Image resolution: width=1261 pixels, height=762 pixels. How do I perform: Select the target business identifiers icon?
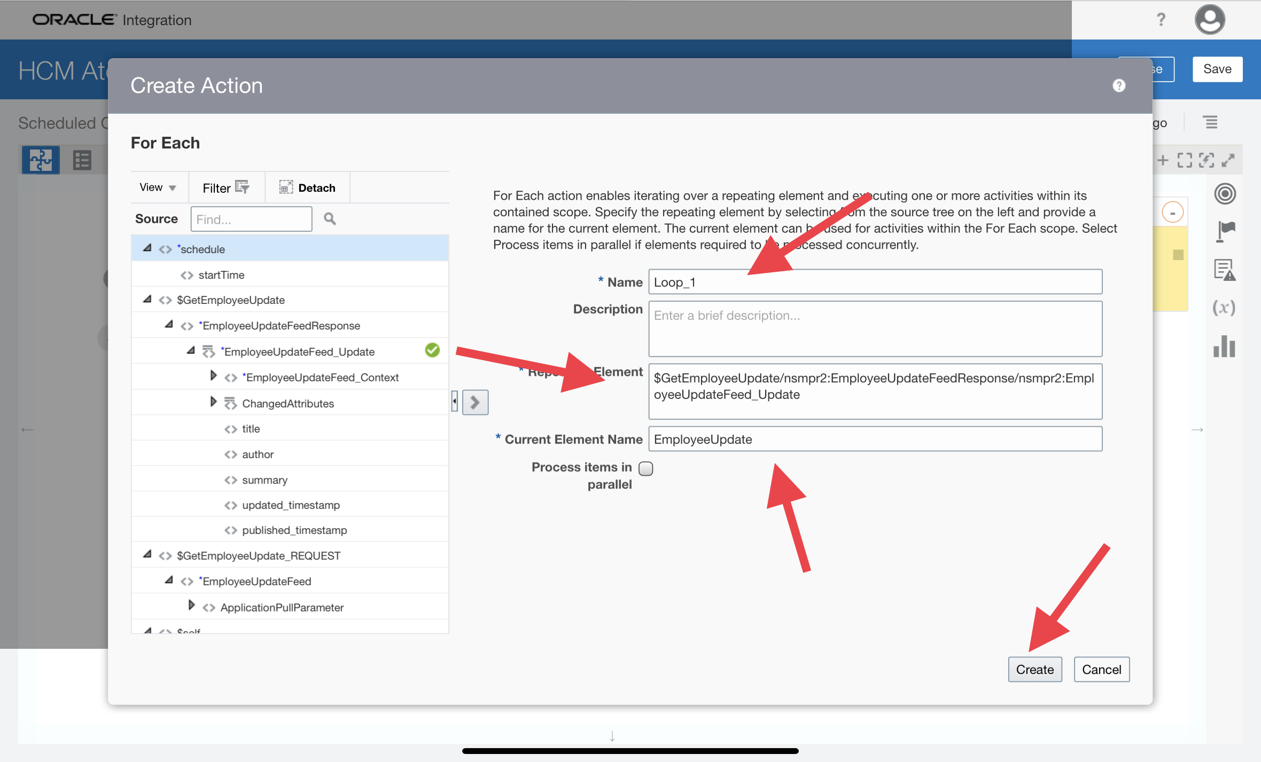(x=1225, y=193)
